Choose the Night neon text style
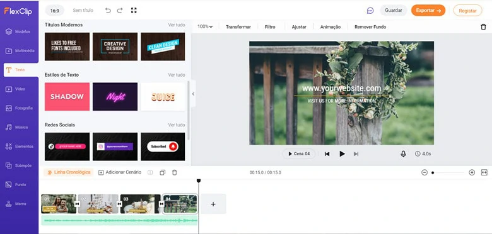This screenshot has width=492, height=234. tap(115, 97)
